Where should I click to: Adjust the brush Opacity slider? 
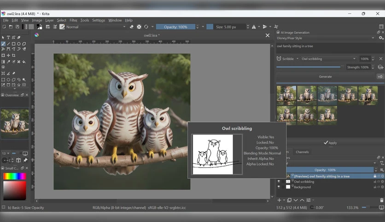[x=175, y=27]
